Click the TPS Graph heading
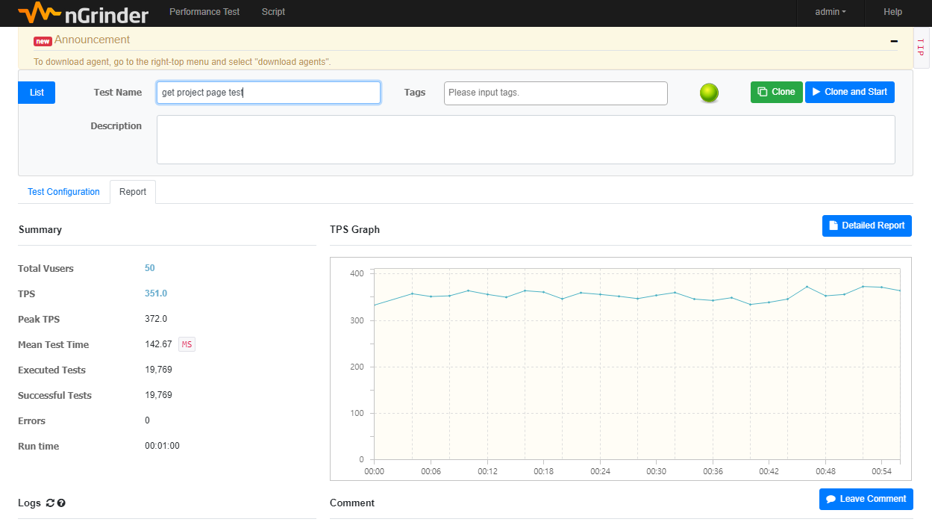 pos(354,230)
